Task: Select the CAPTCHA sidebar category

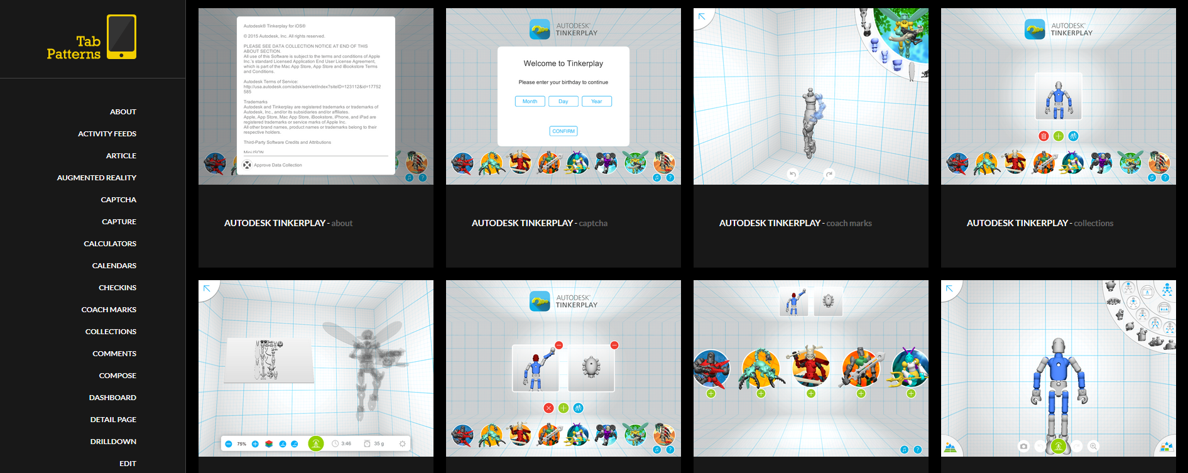Action: pos(119,200)
